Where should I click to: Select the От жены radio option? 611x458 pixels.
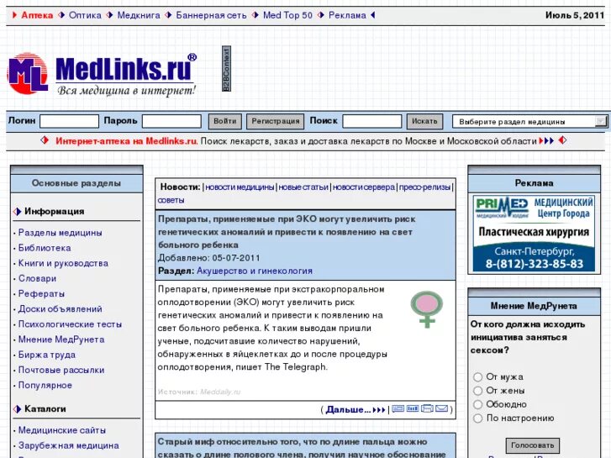click(x=477, y=391)
